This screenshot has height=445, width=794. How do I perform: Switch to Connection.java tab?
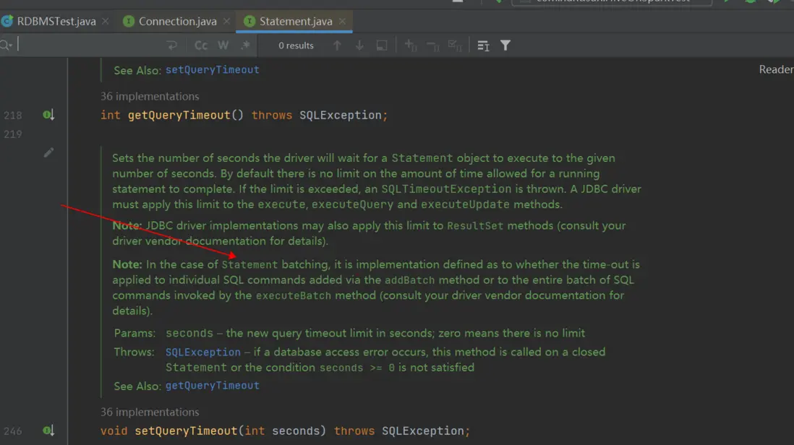coord(177,21)
